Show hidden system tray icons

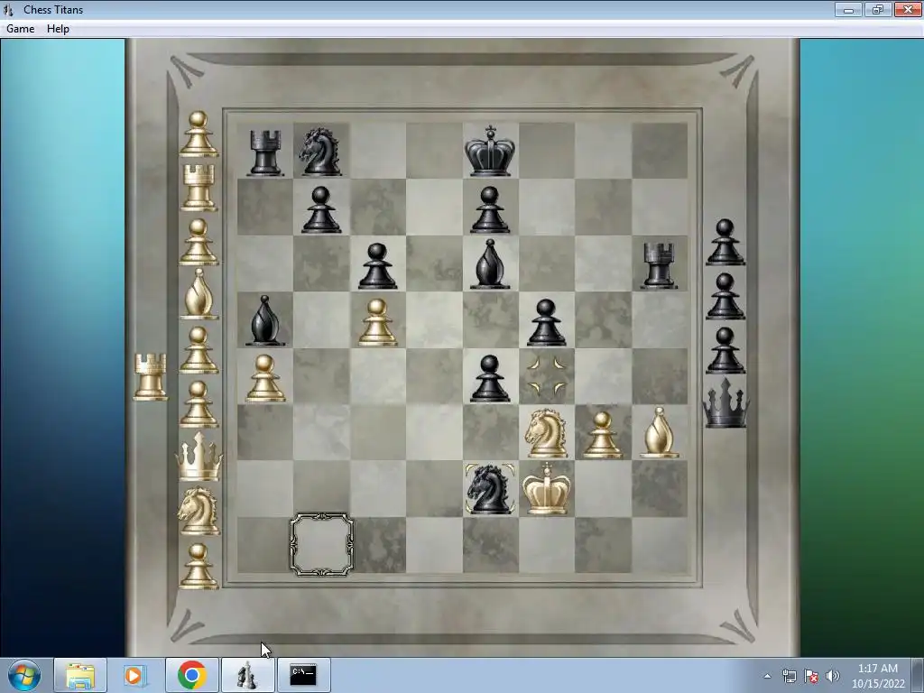pos(767,676)
